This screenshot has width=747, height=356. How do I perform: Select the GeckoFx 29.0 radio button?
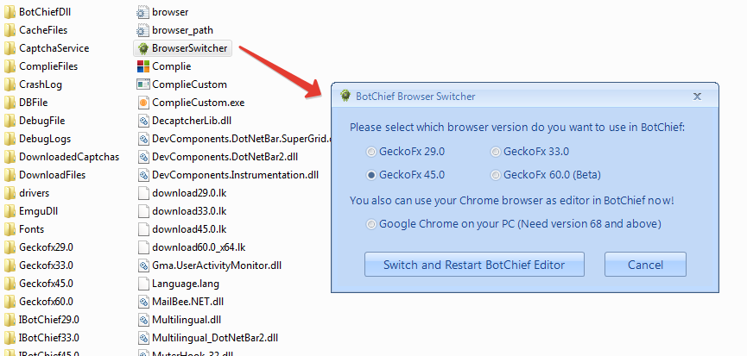point(371,152)
